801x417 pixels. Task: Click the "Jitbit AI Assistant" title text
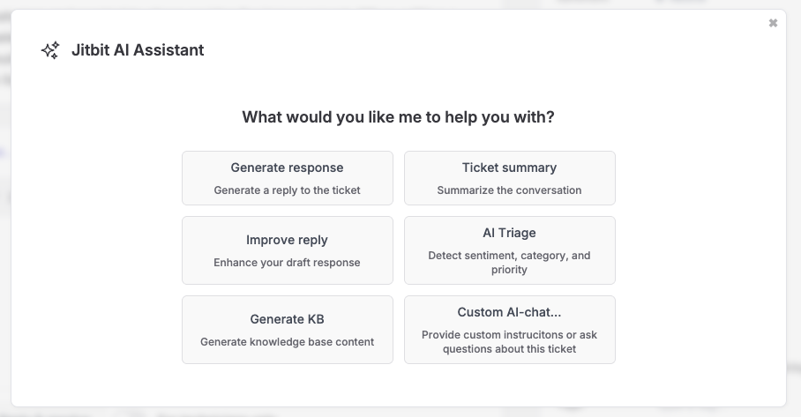point(138,50)
